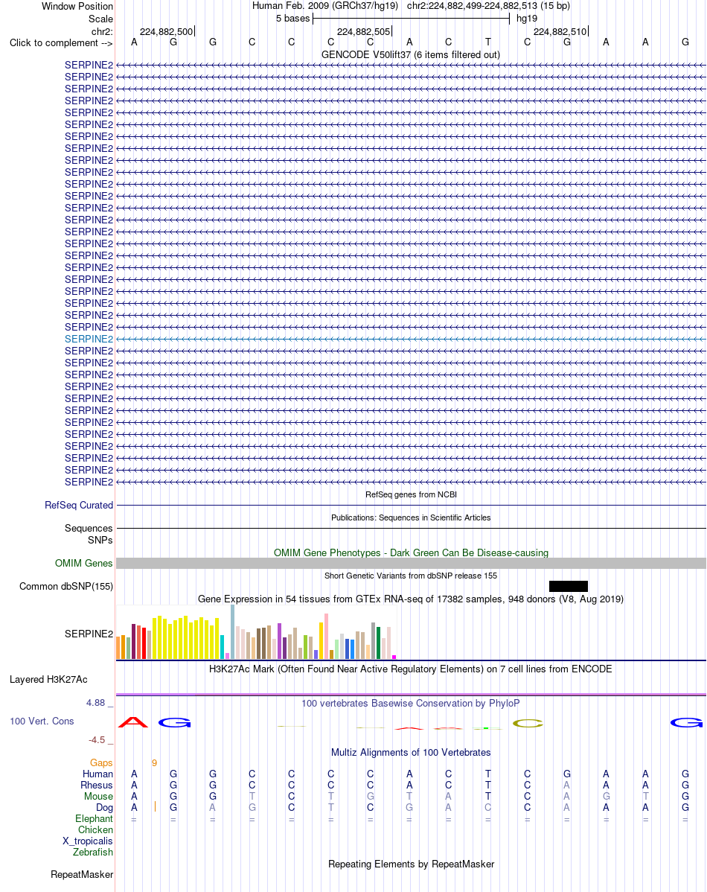Screen dimensions: 707x892
Task: Open 'Publications: Sequences in Scientific Articles' title
Action: click(411, 517)
